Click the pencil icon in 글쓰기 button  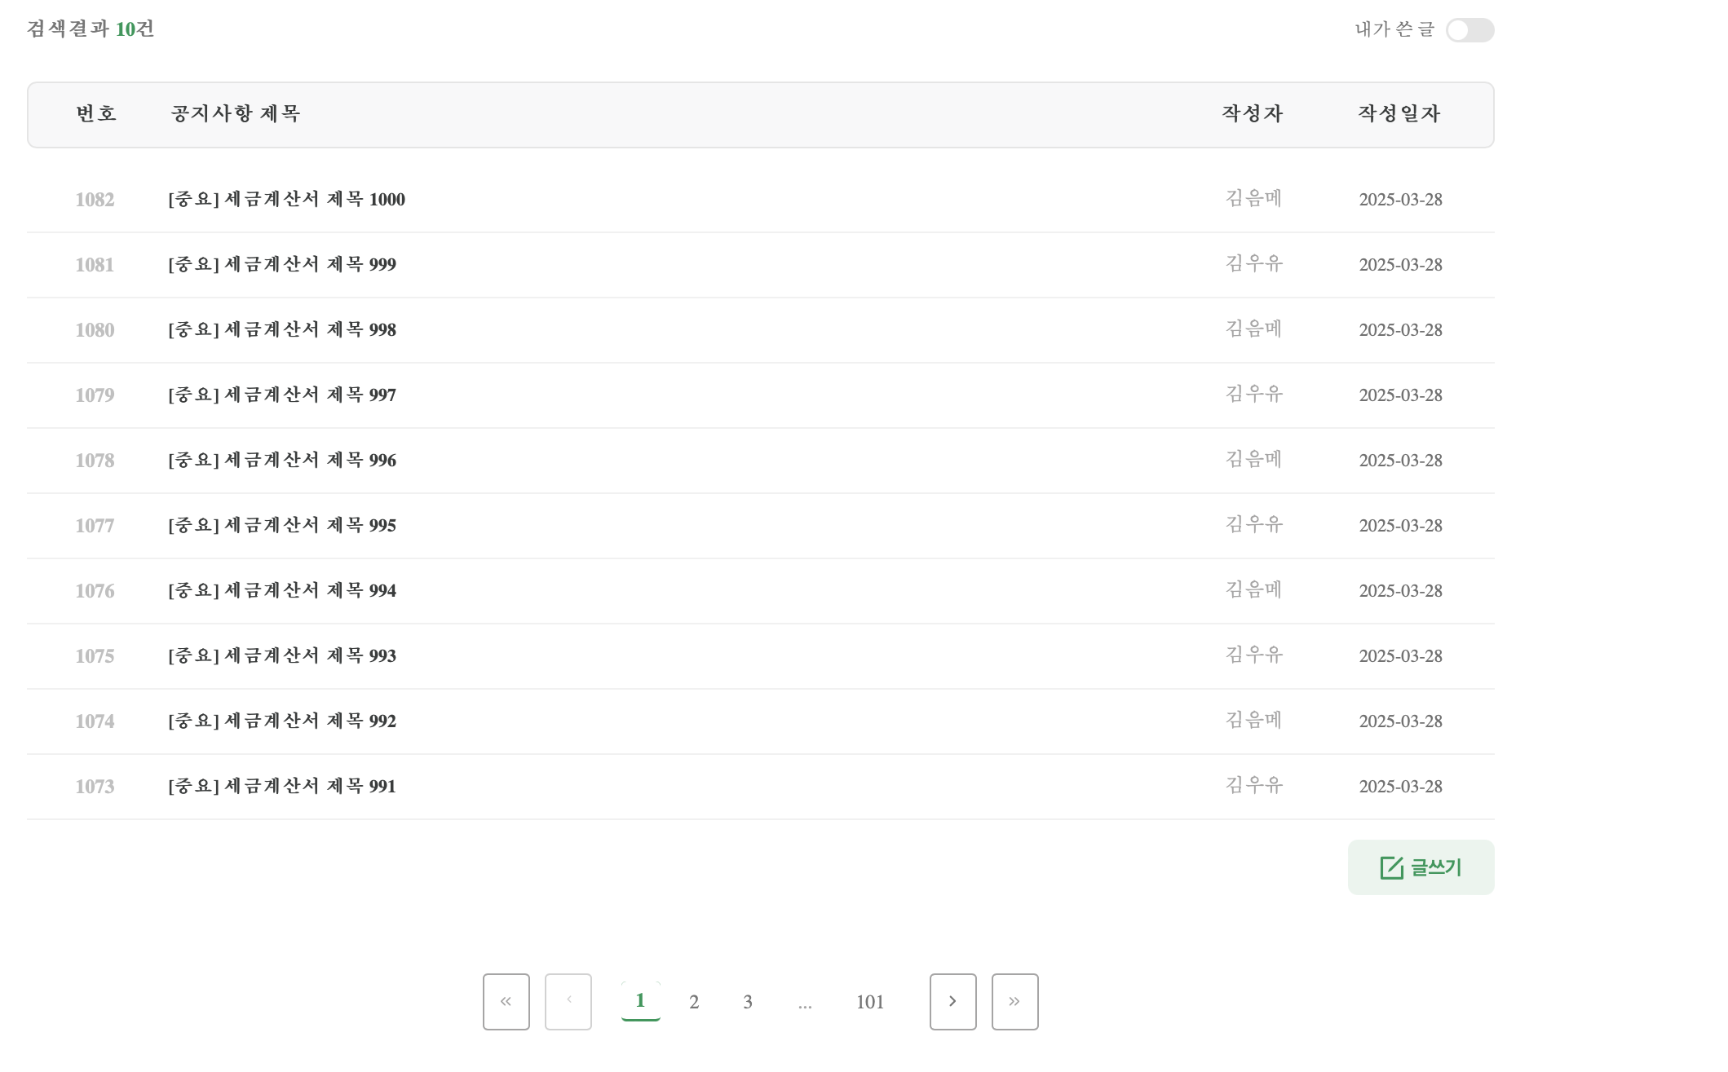(1391, 867)
